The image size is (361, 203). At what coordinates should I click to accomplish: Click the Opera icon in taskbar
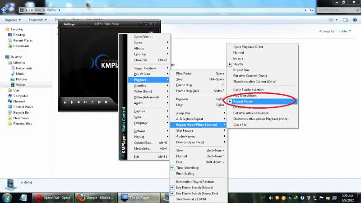click(x=39, y=198)
